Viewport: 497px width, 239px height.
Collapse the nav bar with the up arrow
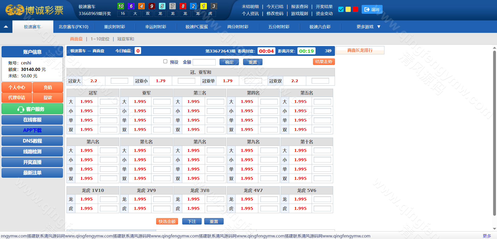coord(6,27)
